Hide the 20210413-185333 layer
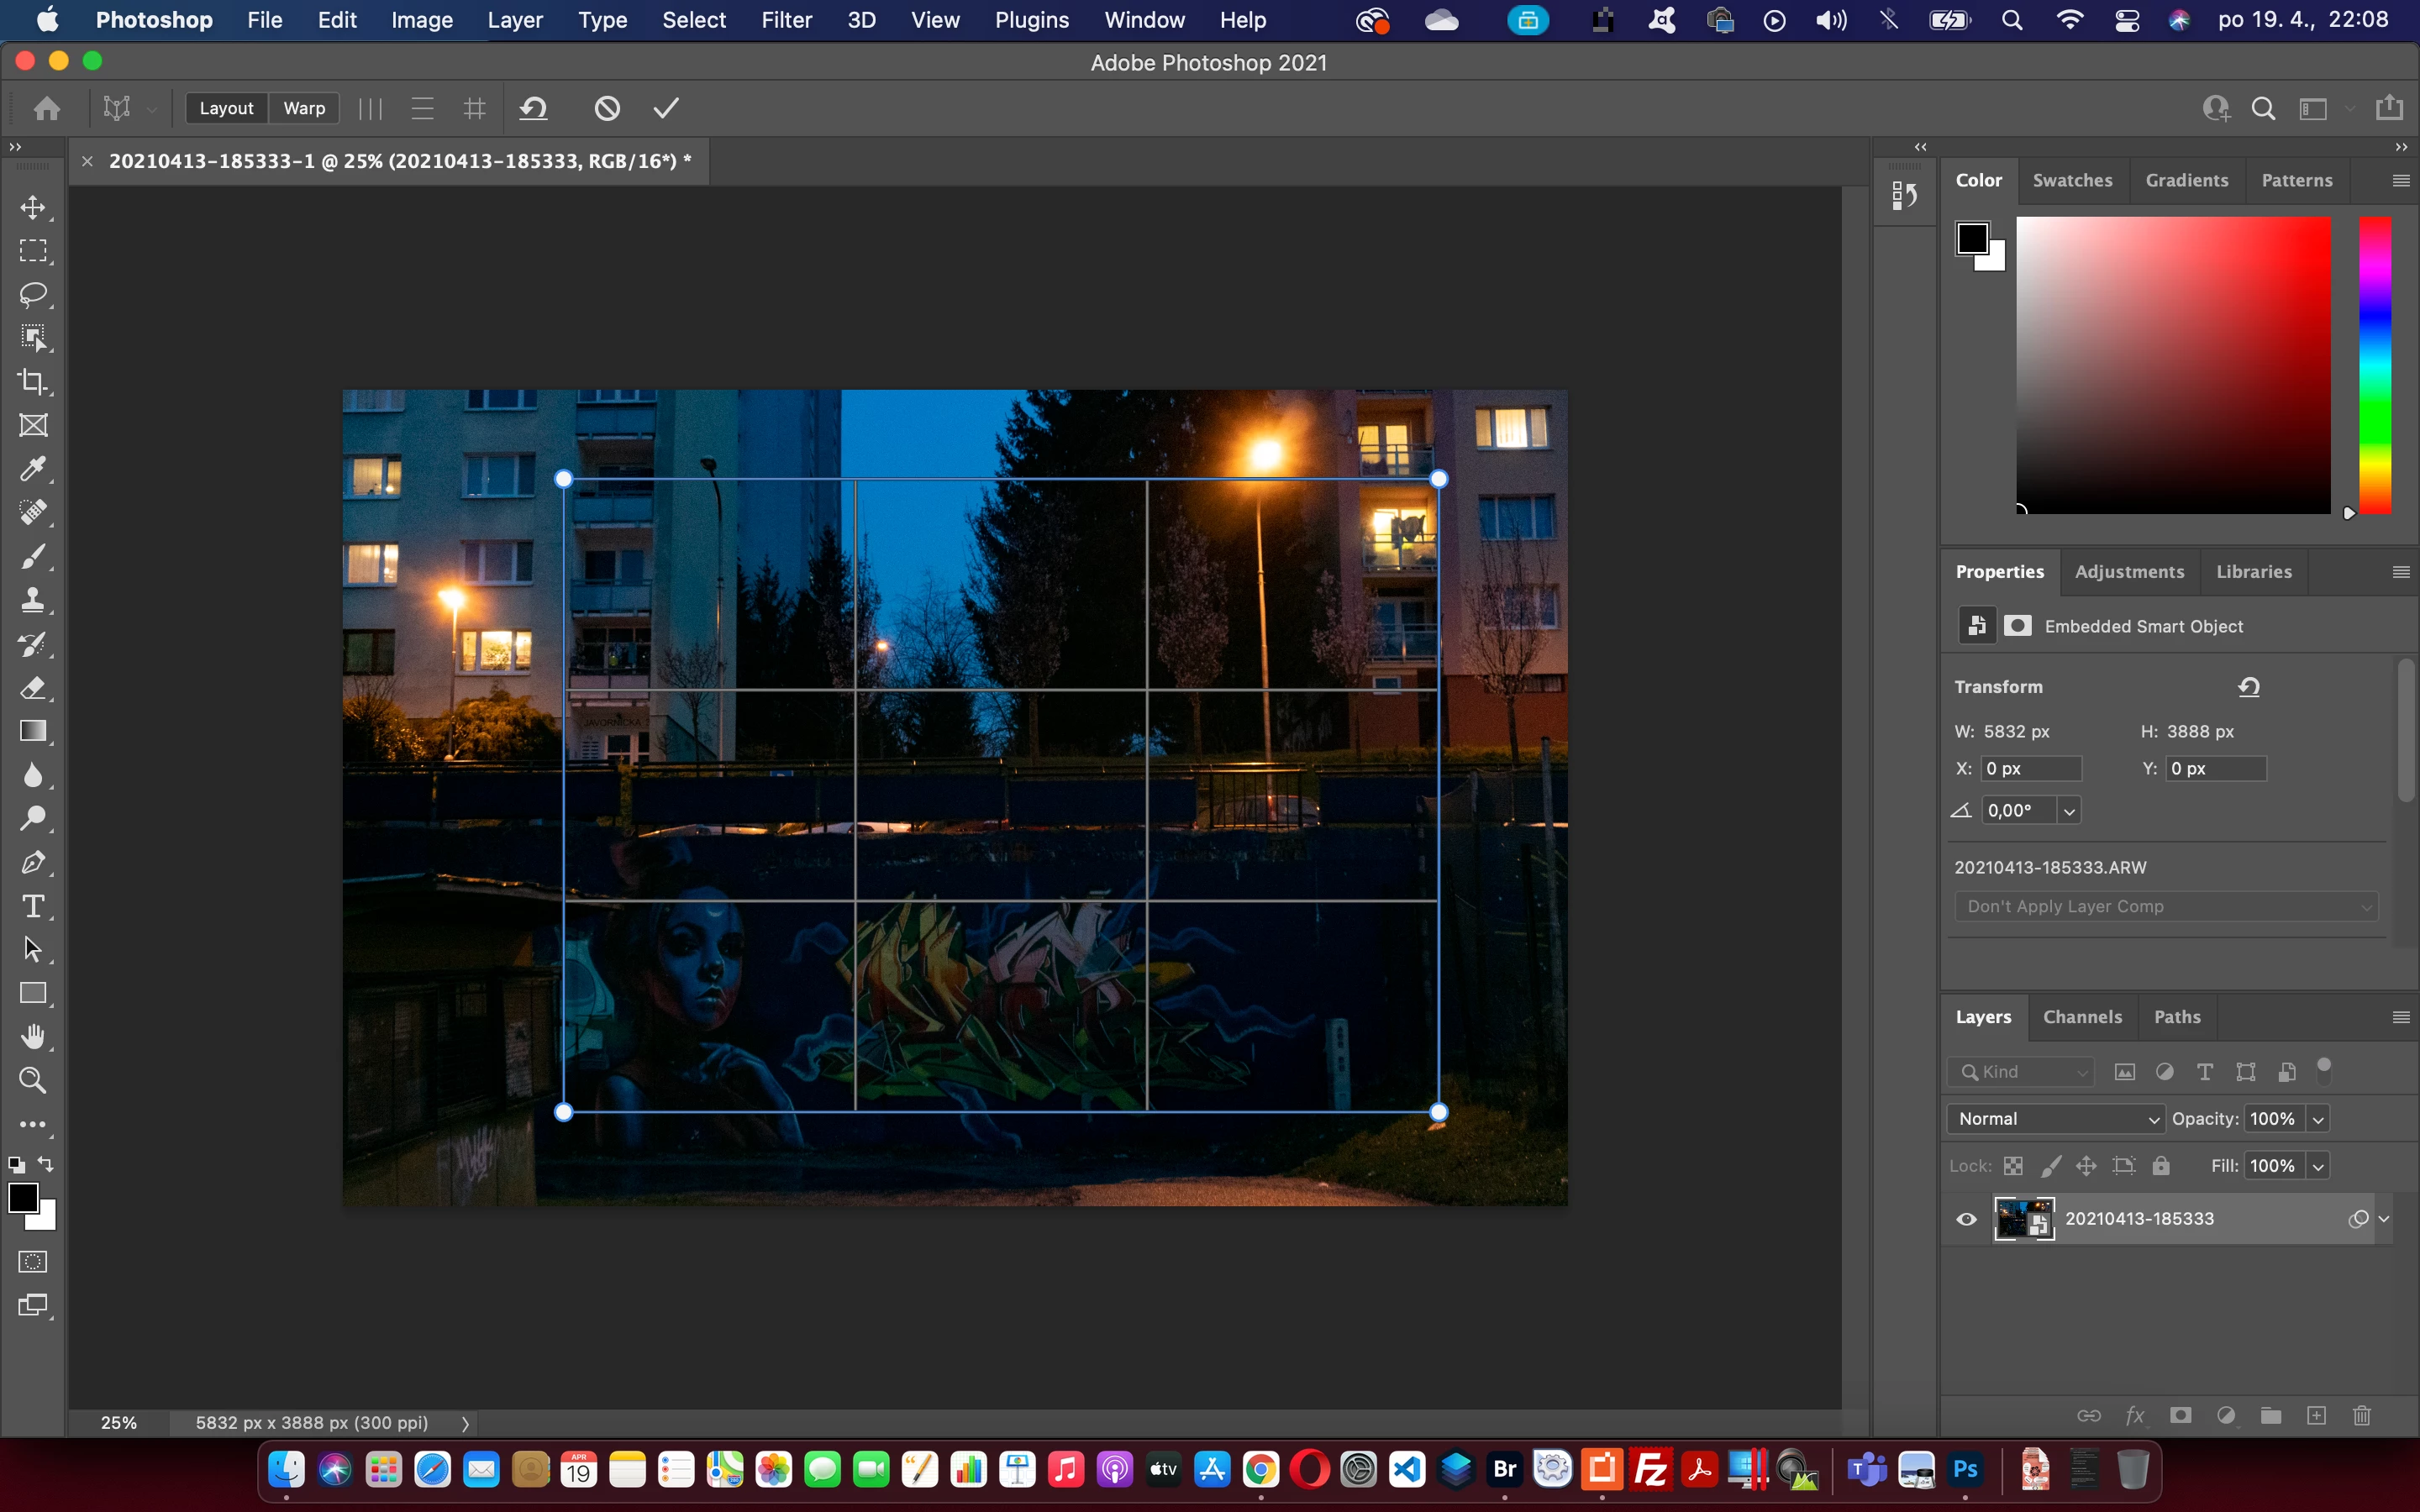 tap(1966, 1219)
